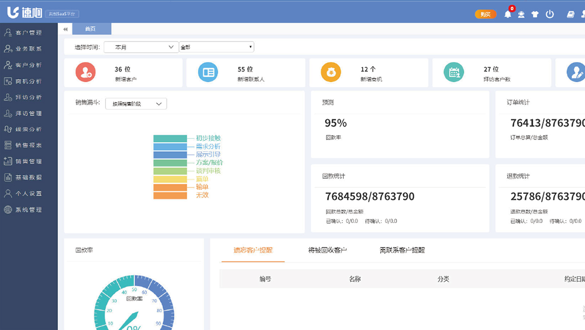Click the orange 新增商机 money bag icon
585x330 pixels.
click(x=331, y=72)
